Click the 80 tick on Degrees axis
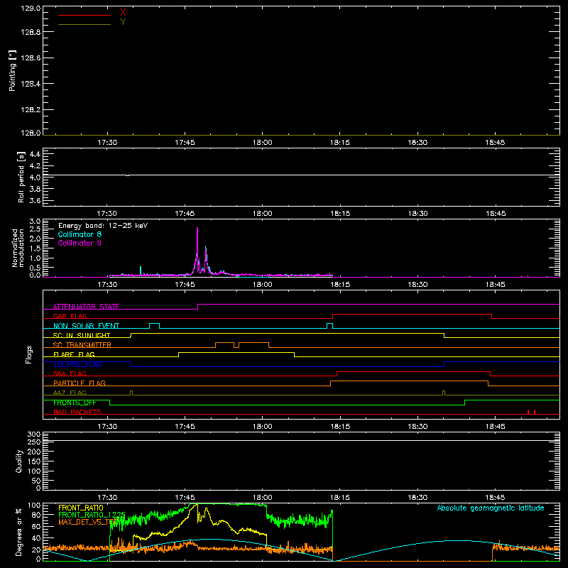 [x=37, y=515]
